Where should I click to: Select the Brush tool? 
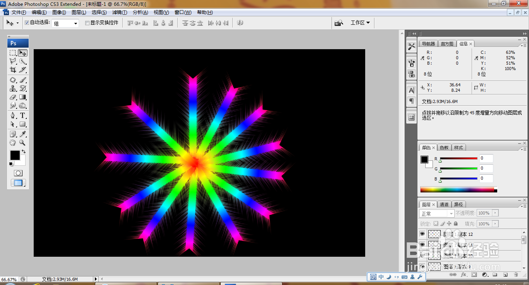(x=23, y=80)
